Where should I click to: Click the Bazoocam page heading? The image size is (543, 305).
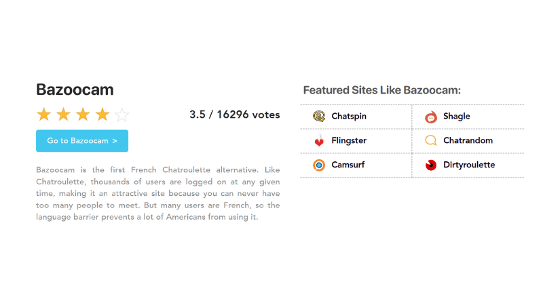[x=75, y=89]
